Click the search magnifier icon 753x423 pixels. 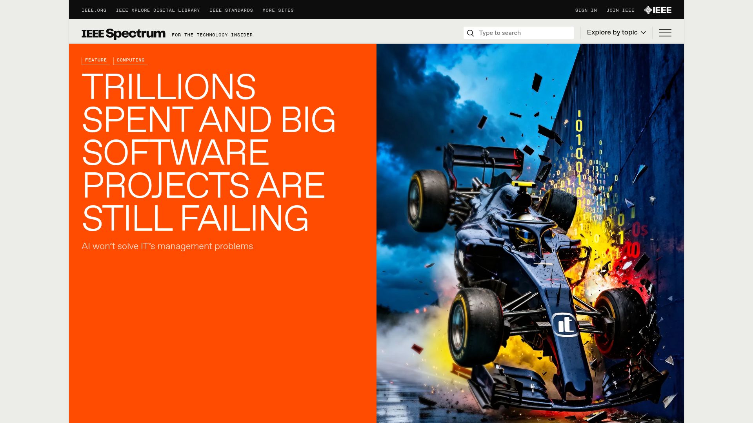[x=471, y=33]
